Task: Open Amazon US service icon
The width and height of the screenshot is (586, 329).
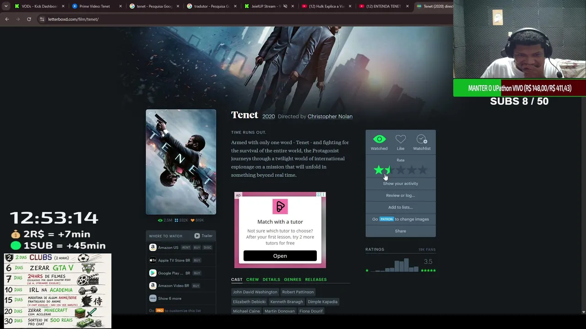Action: click(x=153, y=247)
